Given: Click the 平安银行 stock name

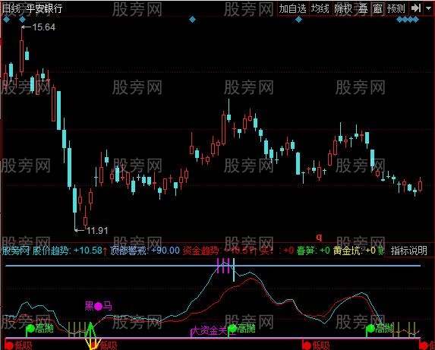Looking at the screenshot, I should [44, 8].
